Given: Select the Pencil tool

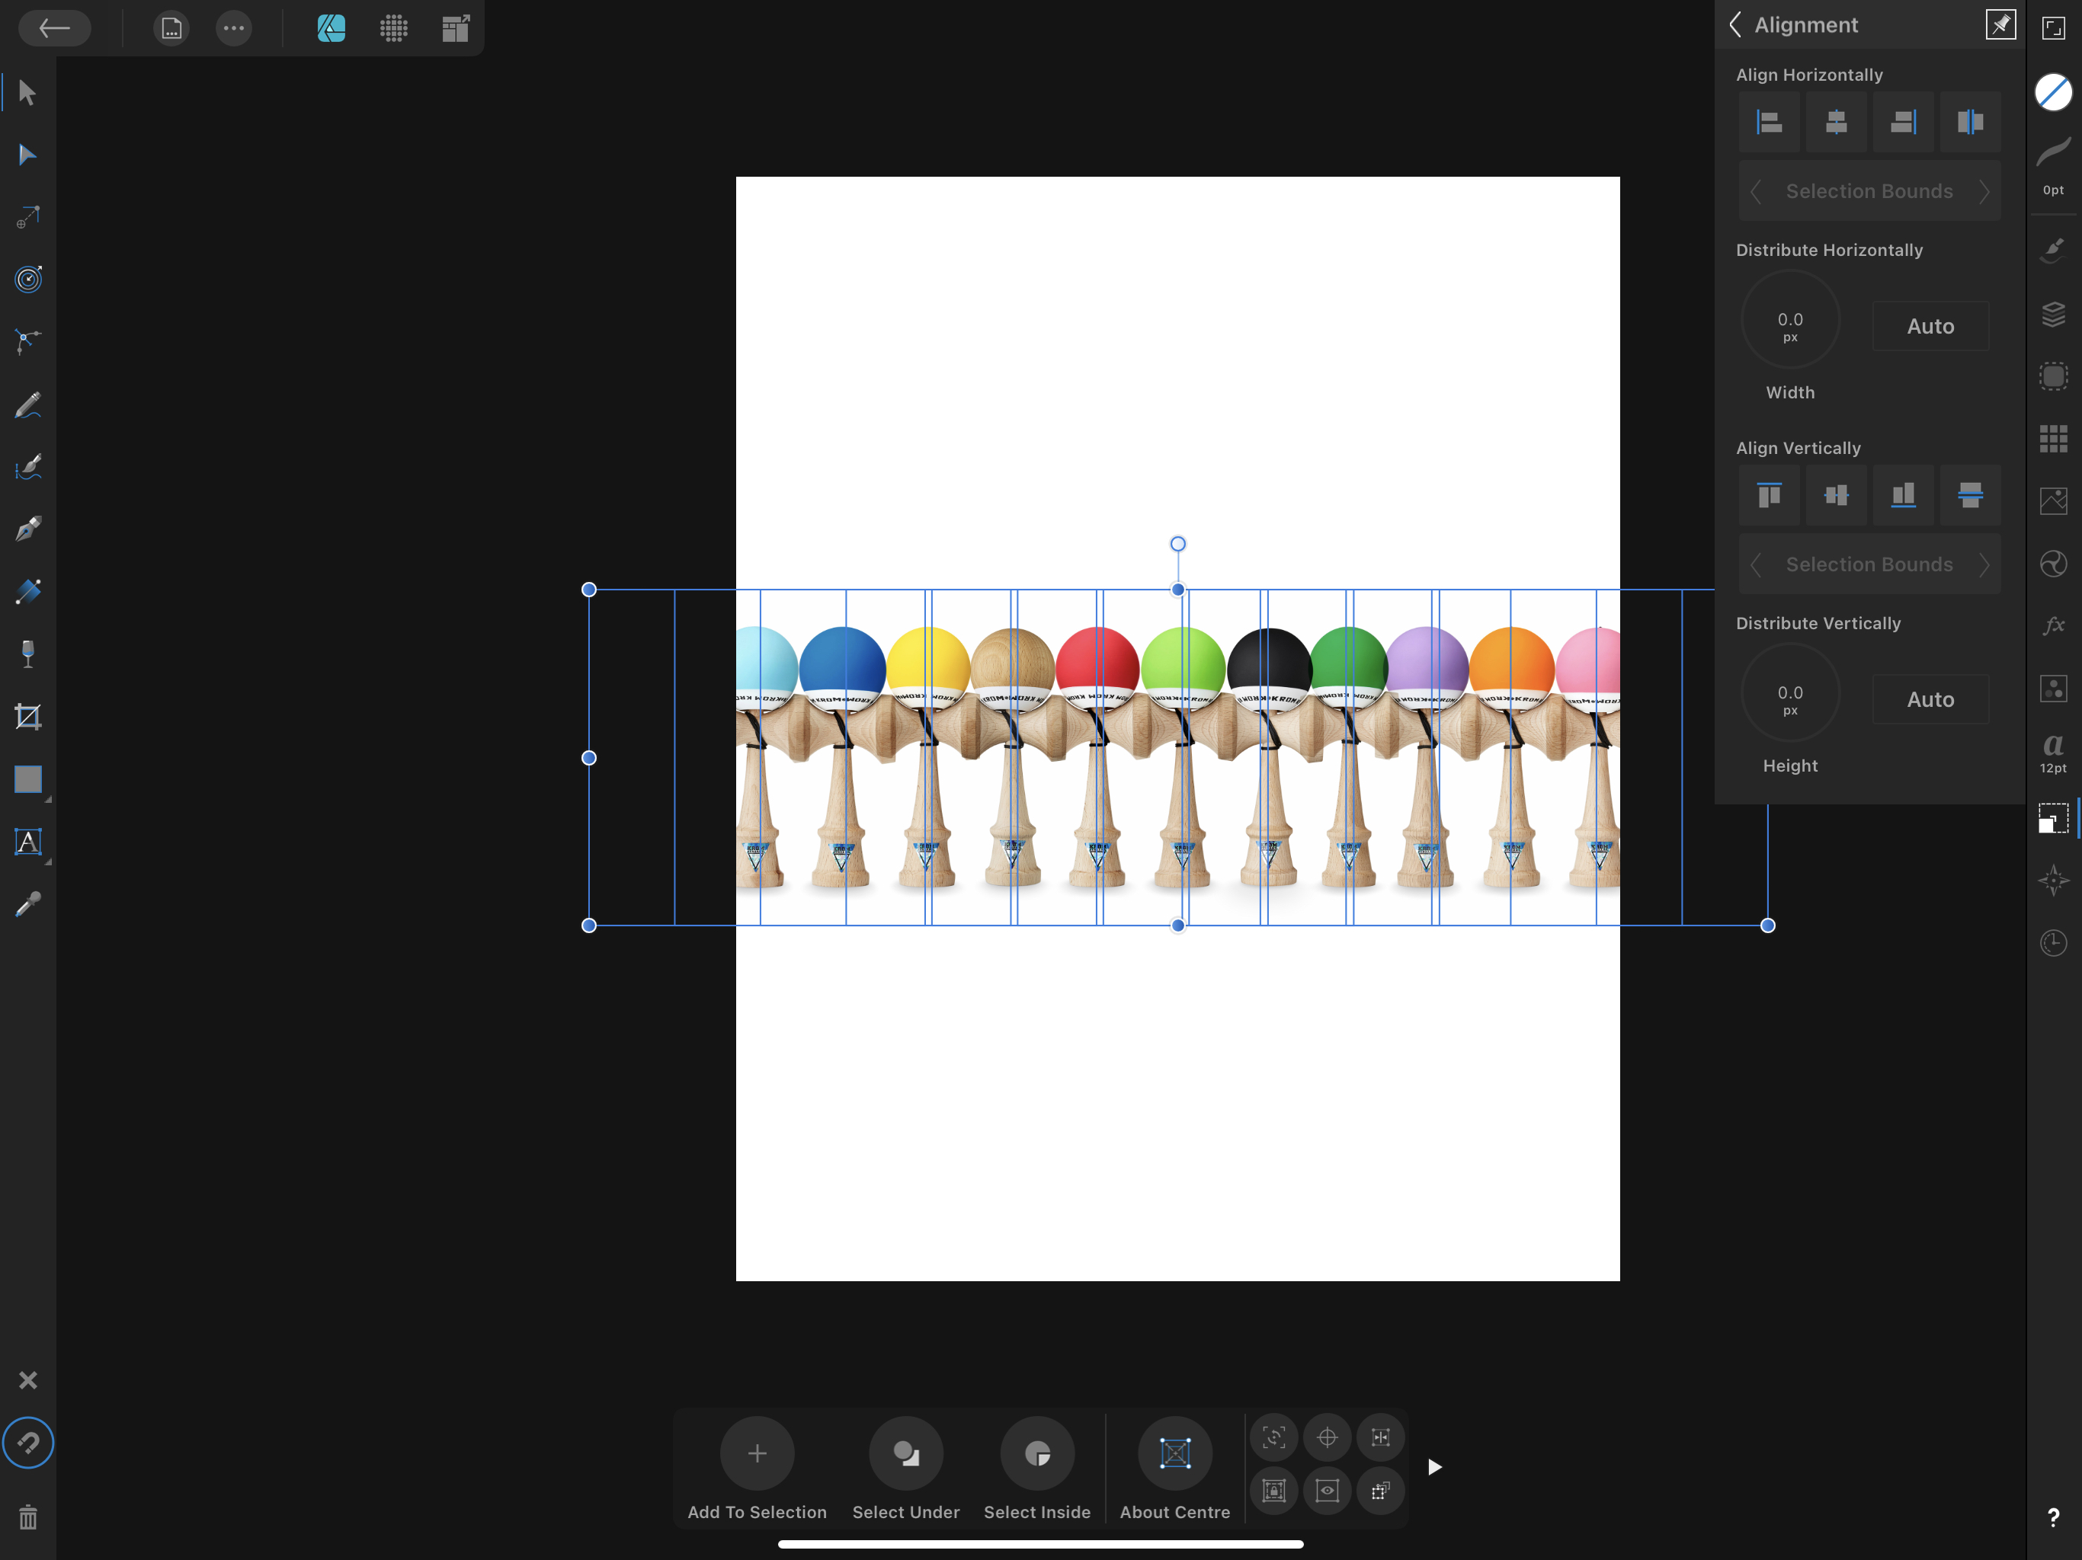Looking at the screenshot, I should [x=27, y=404].
